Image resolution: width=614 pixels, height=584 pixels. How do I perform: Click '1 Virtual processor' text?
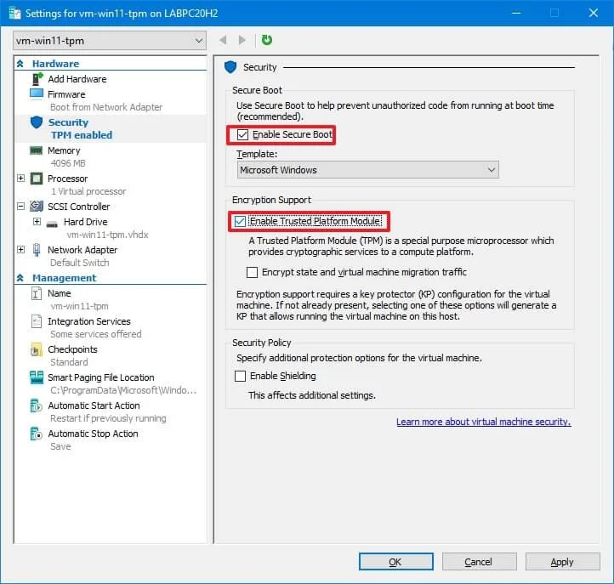pos(88,191)
